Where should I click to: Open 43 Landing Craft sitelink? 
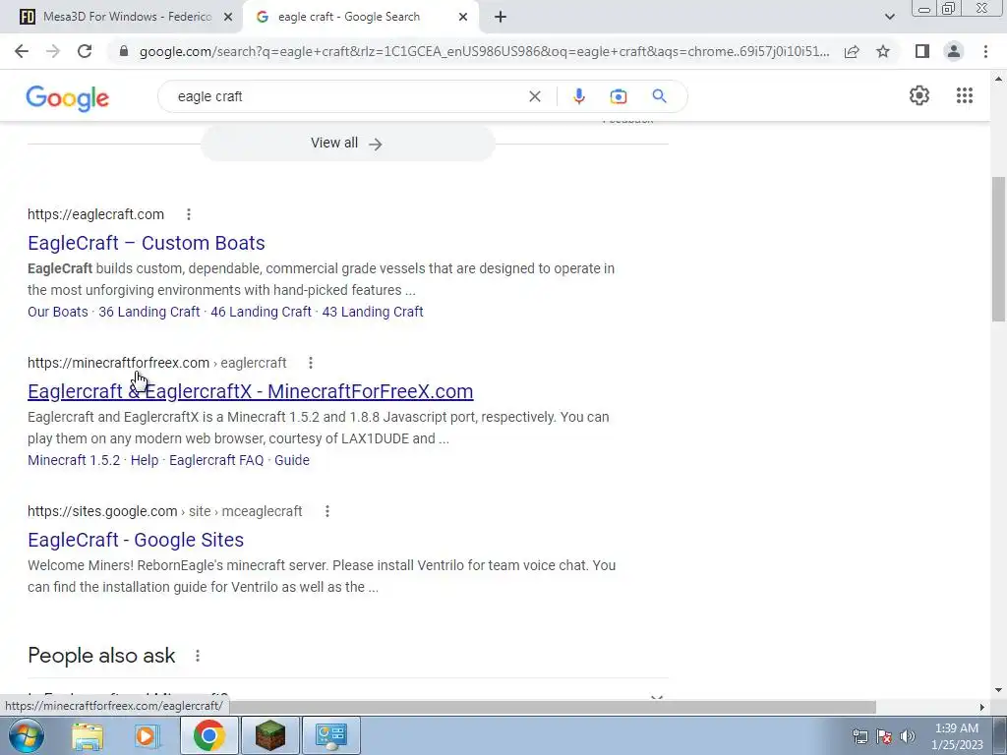(373, 312)
